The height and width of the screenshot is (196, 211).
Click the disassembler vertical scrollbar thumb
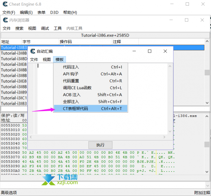click(x=207, y=73)
